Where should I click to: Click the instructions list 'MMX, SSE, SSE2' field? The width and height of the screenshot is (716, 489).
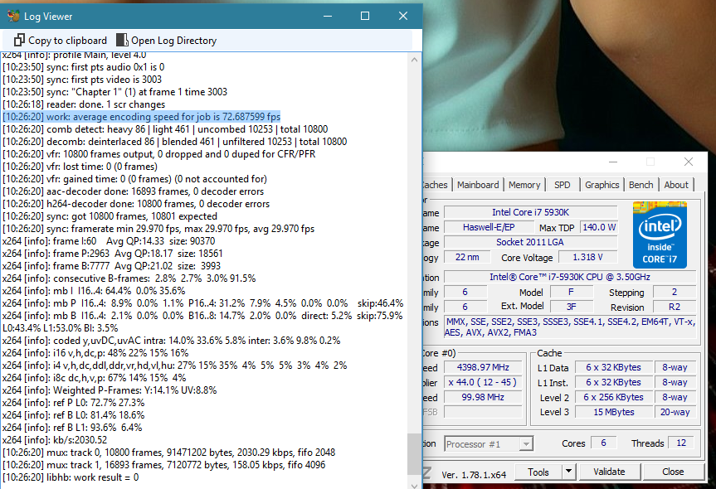coord(571,327)
